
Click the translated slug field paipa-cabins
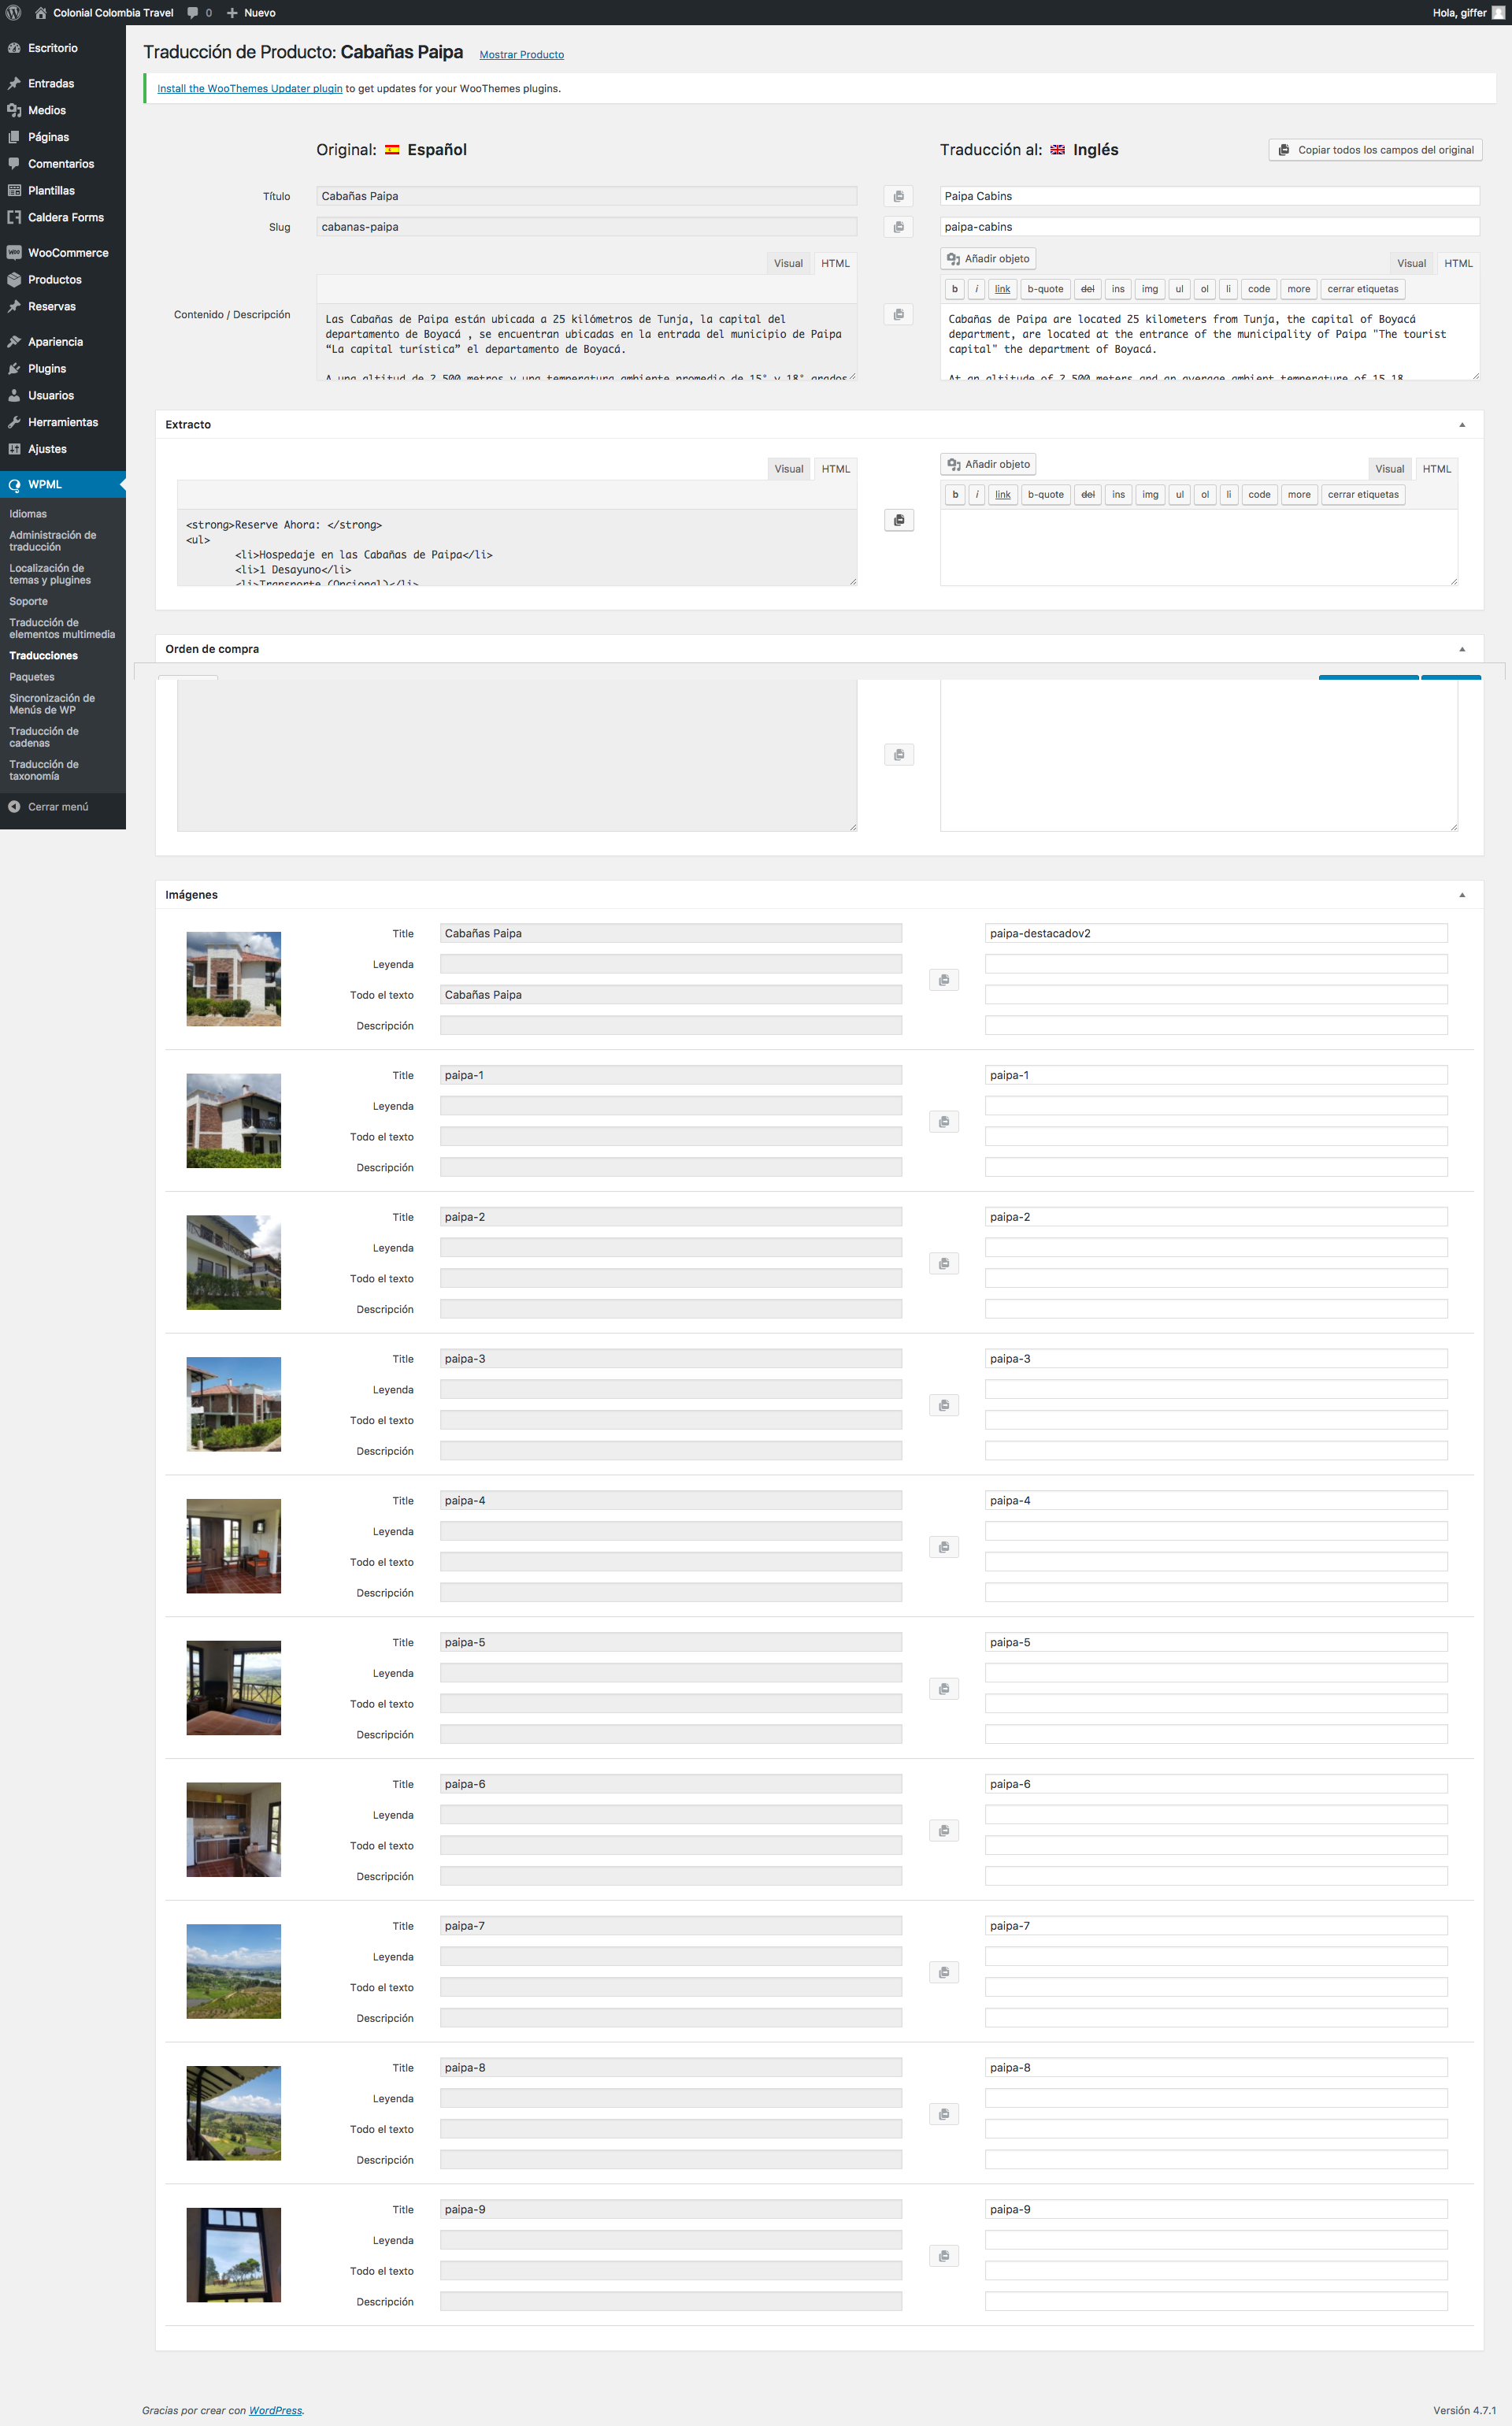(1209, 227)
